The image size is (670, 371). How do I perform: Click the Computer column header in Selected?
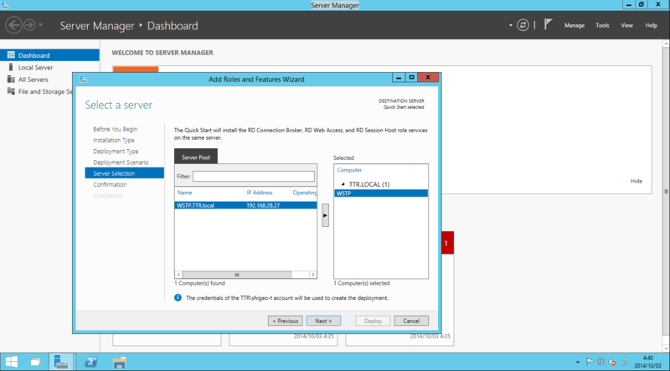(349, 170)
